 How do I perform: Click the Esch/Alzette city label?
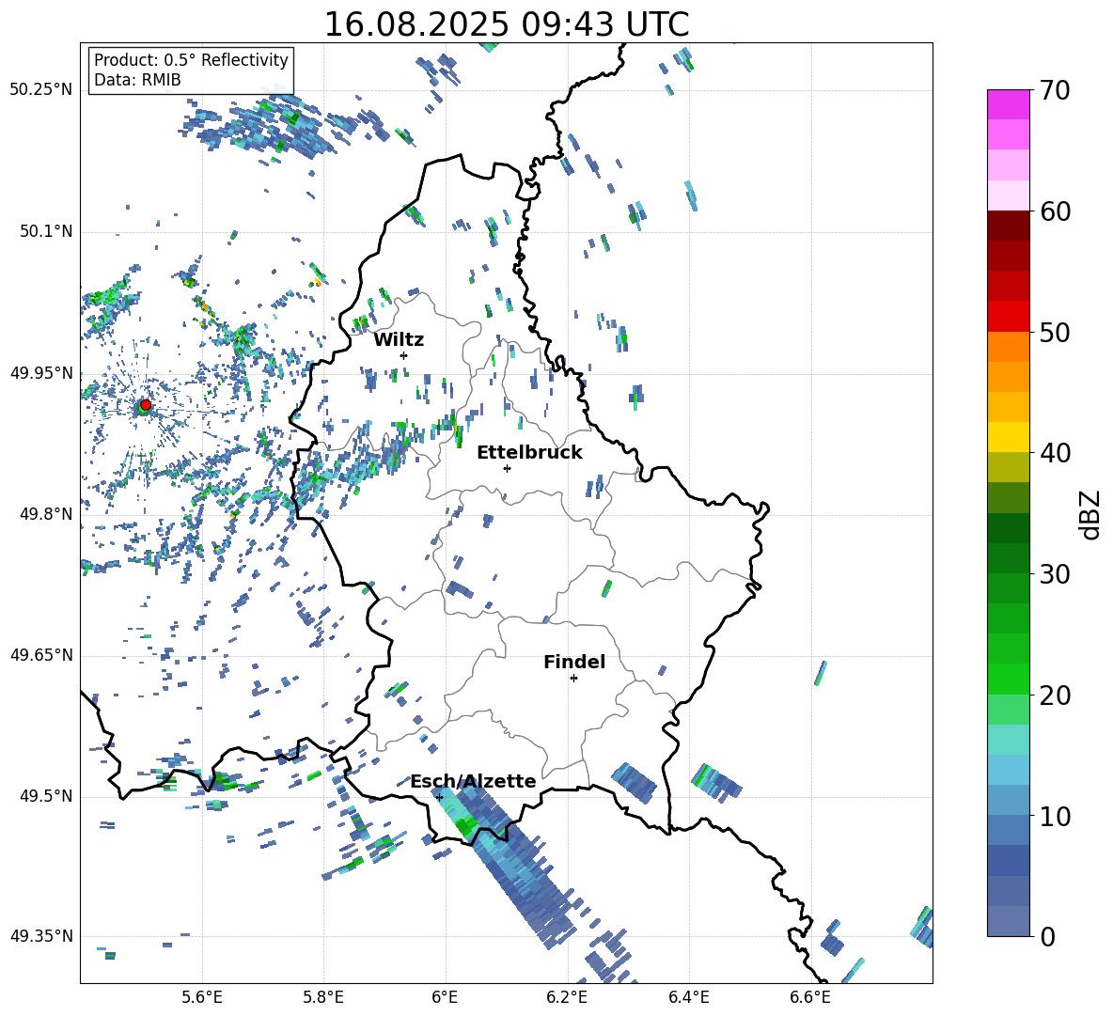coord(473,781)
